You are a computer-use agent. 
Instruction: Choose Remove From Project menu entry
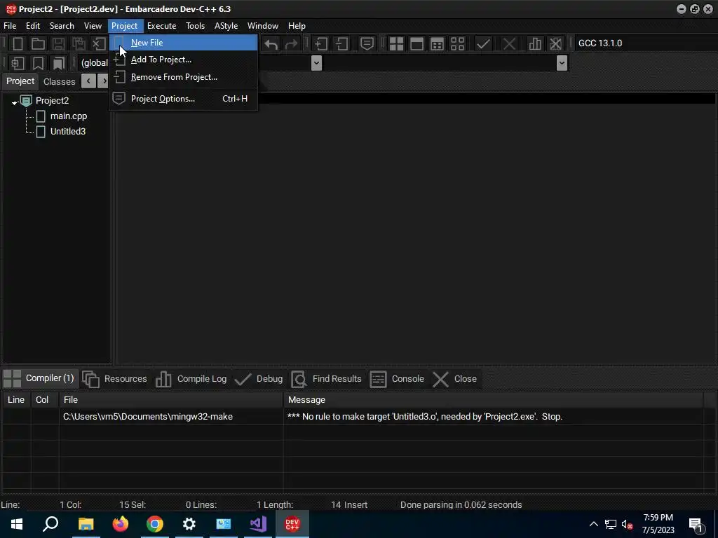(x=183, y=77)
